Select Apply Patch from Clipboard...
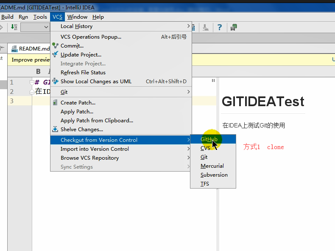335x251 pixels. 121,121
